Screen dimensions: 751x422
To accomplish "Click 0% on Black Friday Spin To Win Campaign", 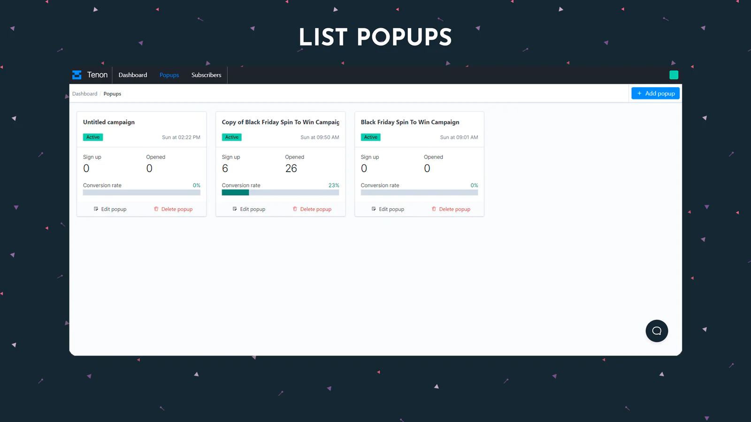I will coord(475,185).
